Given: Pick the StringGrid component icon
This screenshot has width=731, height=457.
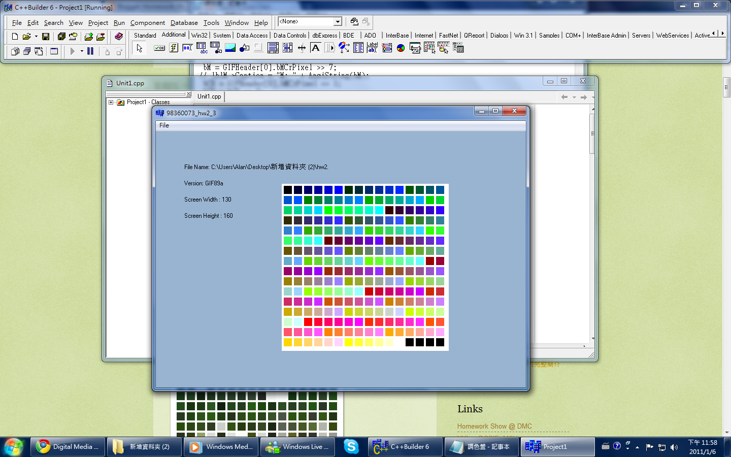Looking at the screenshot, I should [x=202, y=48].
